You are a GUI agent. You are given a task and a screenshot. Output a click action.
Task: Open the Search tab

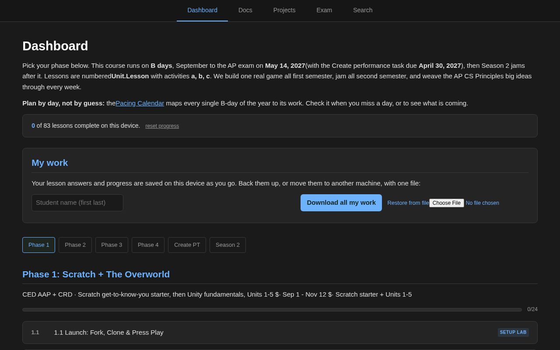[363, 10]
